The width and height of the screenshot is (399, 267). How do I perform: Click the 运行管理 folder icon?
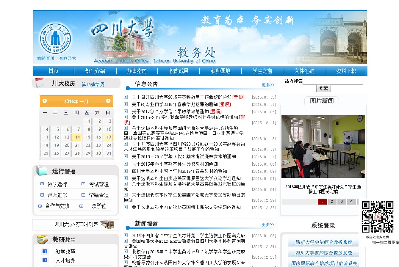[x=42, y=171]
